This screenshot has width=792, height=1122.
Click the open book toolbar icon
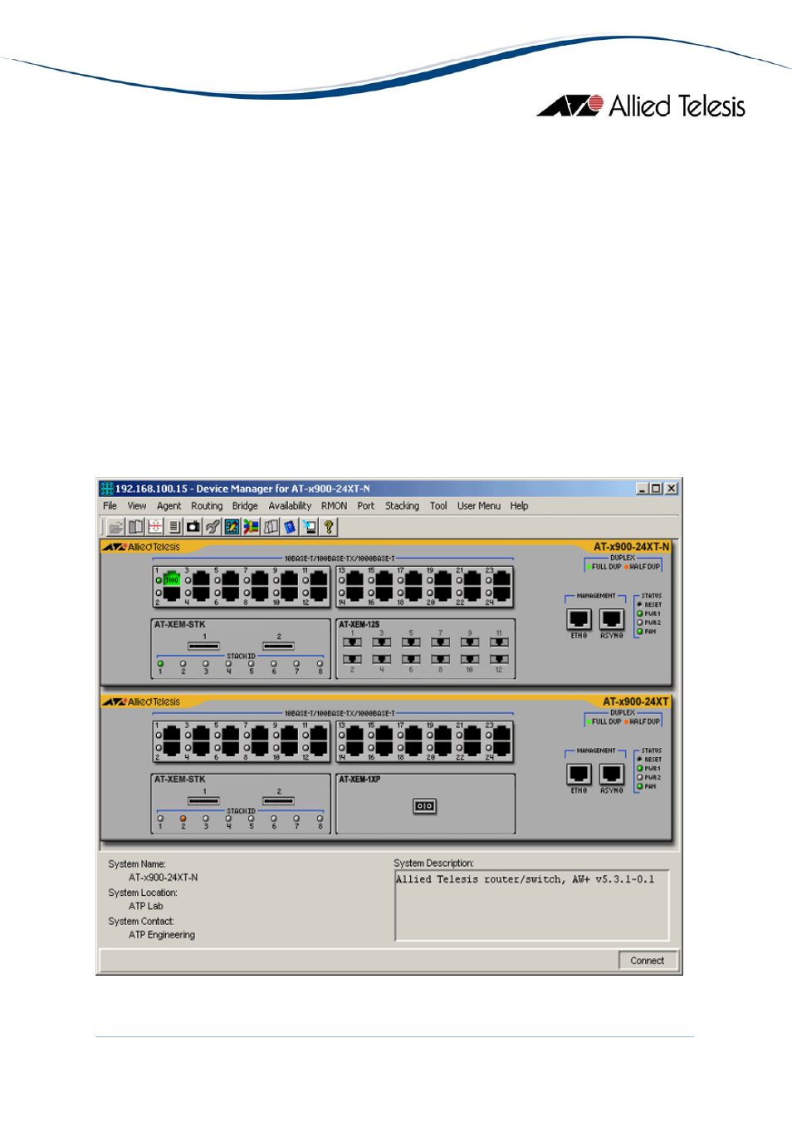point(135,527)
